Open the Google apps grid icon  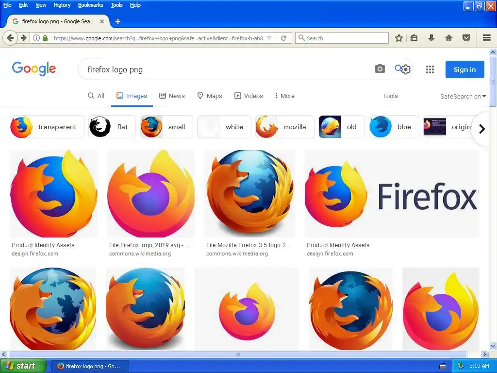(430, 69)
